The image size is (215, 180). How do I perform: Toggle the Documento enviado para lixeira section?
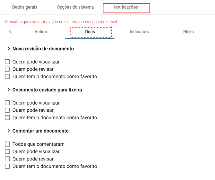pos(9,90)
